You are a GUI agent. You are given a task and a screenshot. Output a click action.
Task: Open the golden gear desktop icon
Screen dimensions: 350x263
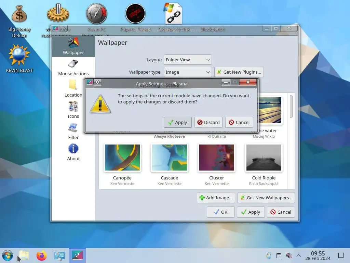58,14
